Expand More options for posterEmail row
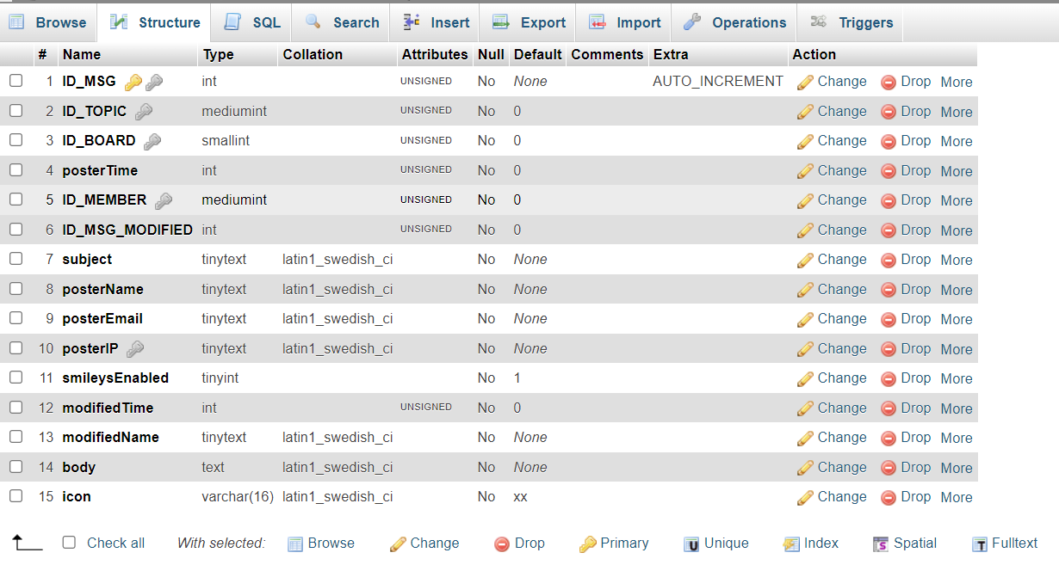 [956, 319]
